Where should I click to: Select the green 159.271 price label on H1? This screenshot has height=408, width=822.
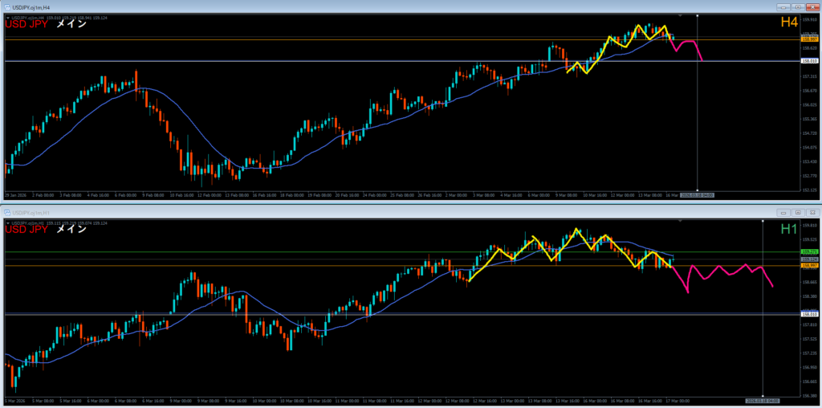(809, 252)
